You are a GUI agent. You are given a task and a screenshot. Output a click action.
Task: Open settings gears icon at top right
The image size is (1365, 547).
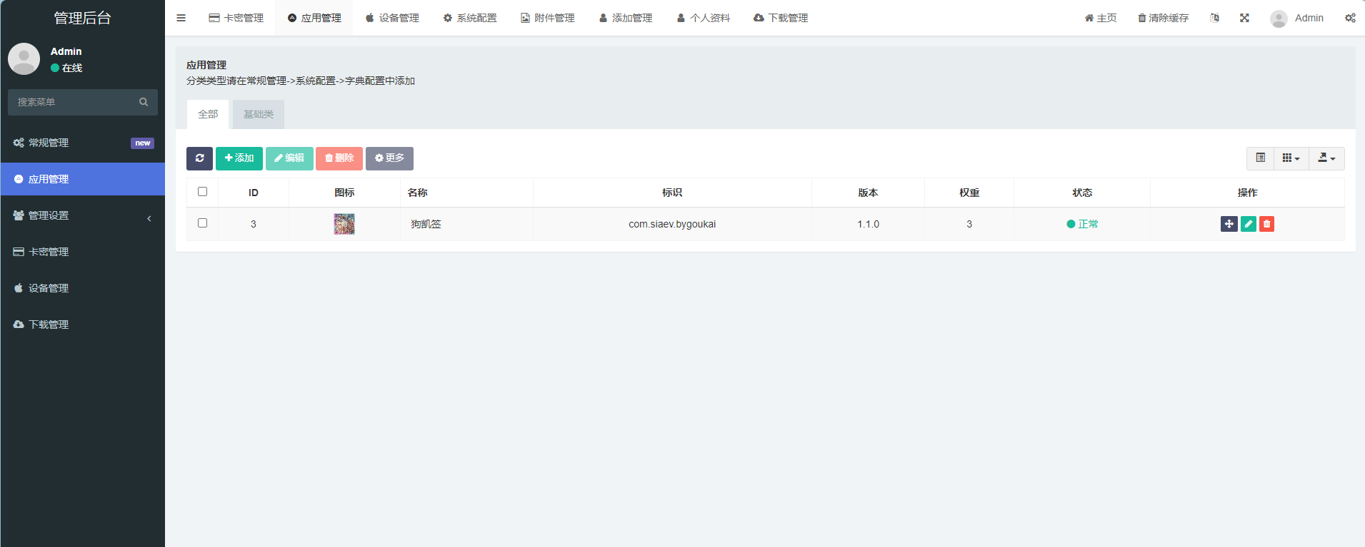coord(1350,18)
